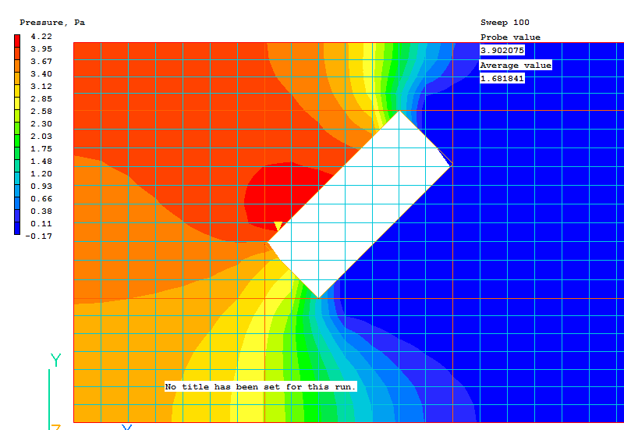Click the Pressure, Pa legend title

(52, 23)
